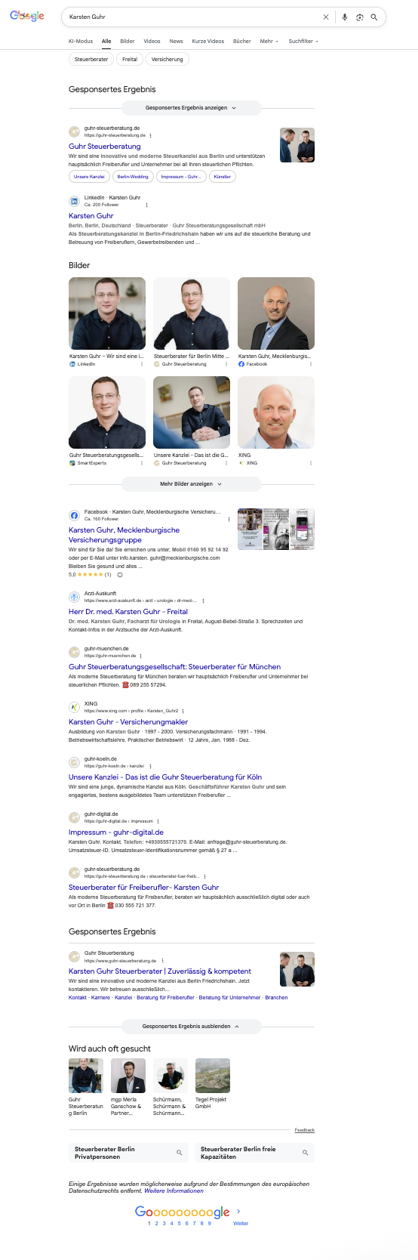The height and width of the screenshot is (1260, 418).
Task: Open Google Lens image search icon
Action: pyautogui.click(x=359, y=17)
